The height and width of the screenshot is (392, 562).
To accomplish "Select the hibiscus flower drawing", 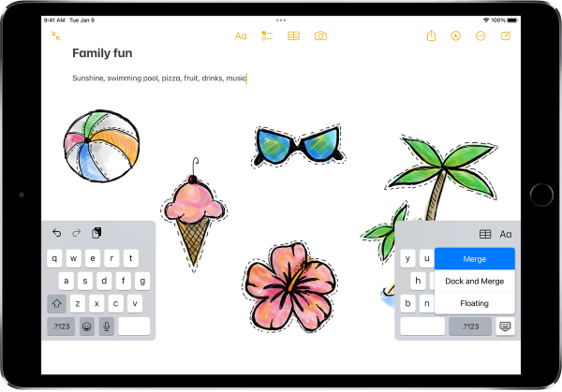I will 290,286.
